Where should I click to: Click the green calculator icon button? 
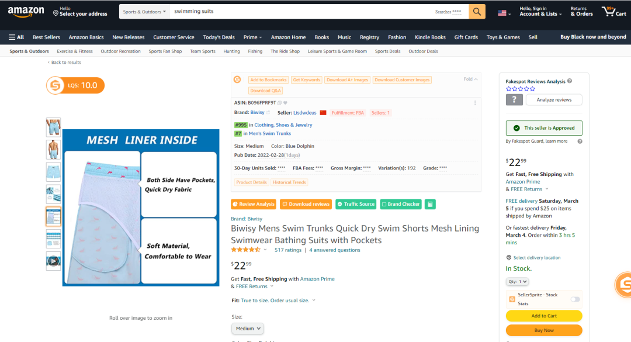coord(430,204)
